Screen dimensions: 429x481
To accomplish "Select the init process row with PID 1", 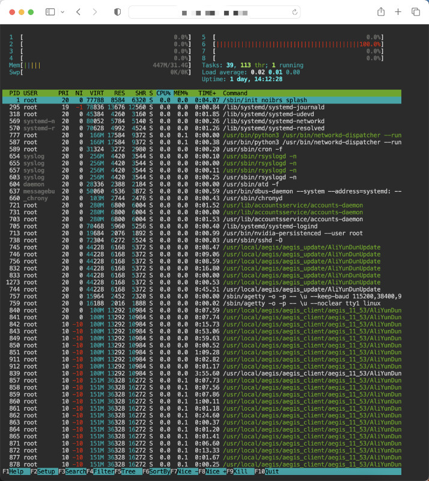I will click(120, 100).
